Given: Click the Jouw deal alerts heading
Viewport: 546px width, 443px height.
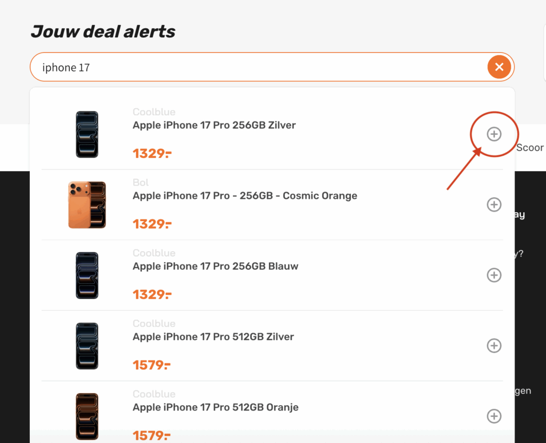Looking at the screenshot, I should tap(103, 31).
